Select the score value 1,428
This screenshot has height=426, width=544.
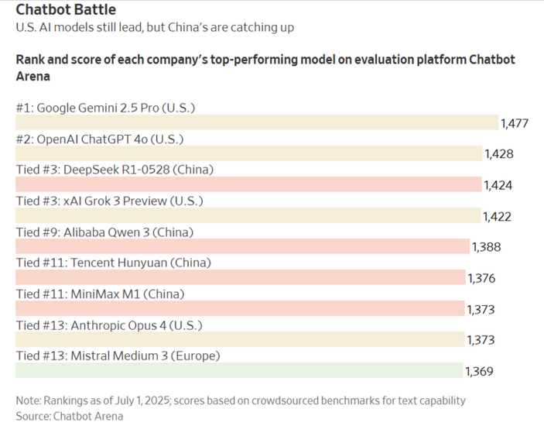pyautogui.click(x=499, y=154)
